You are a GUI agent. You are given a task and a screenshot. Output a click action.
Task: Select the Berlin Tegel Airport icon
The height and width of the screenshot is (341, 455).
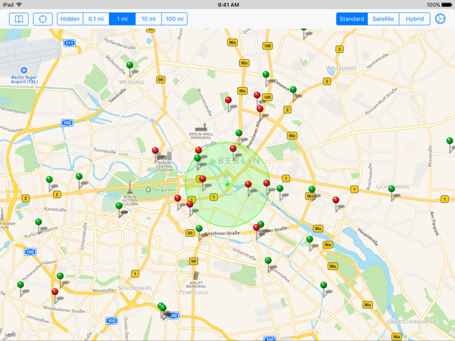click(x=24, y=70)
